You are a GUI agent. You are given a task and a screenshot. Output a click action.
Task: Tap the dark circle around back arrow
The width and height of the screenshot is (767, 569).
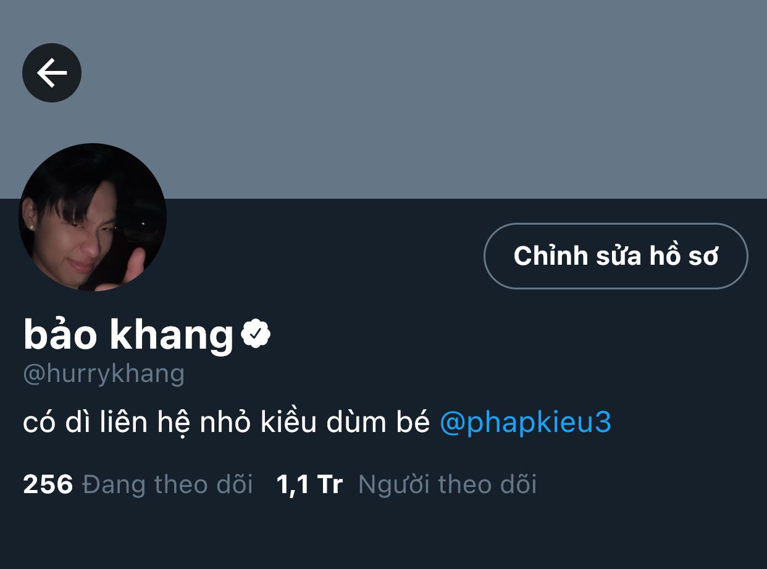(x=52, y=73)
